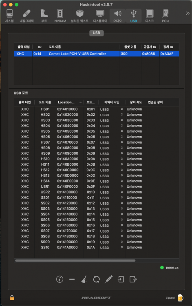The image size is (192, 306).
Task: Open the 디스크 (Disk) tab
Action: click(x=150, y=16)
